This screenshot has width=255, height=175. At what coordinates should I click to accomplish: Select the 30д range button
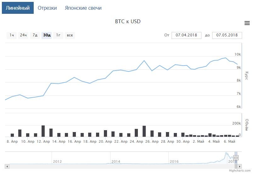47,35
